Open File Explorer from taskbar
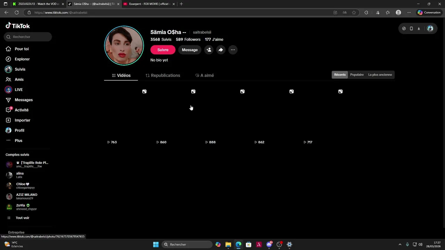 [228, 244]
